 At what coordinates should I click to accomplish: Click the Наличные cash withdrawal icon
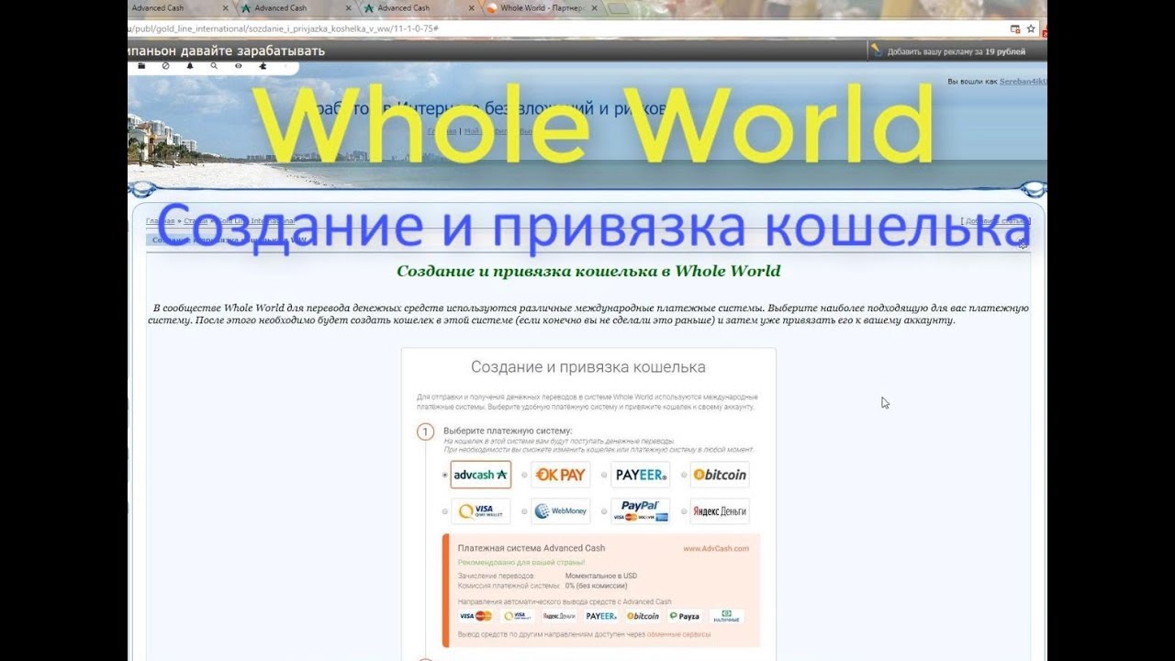[x=726, y=616]
